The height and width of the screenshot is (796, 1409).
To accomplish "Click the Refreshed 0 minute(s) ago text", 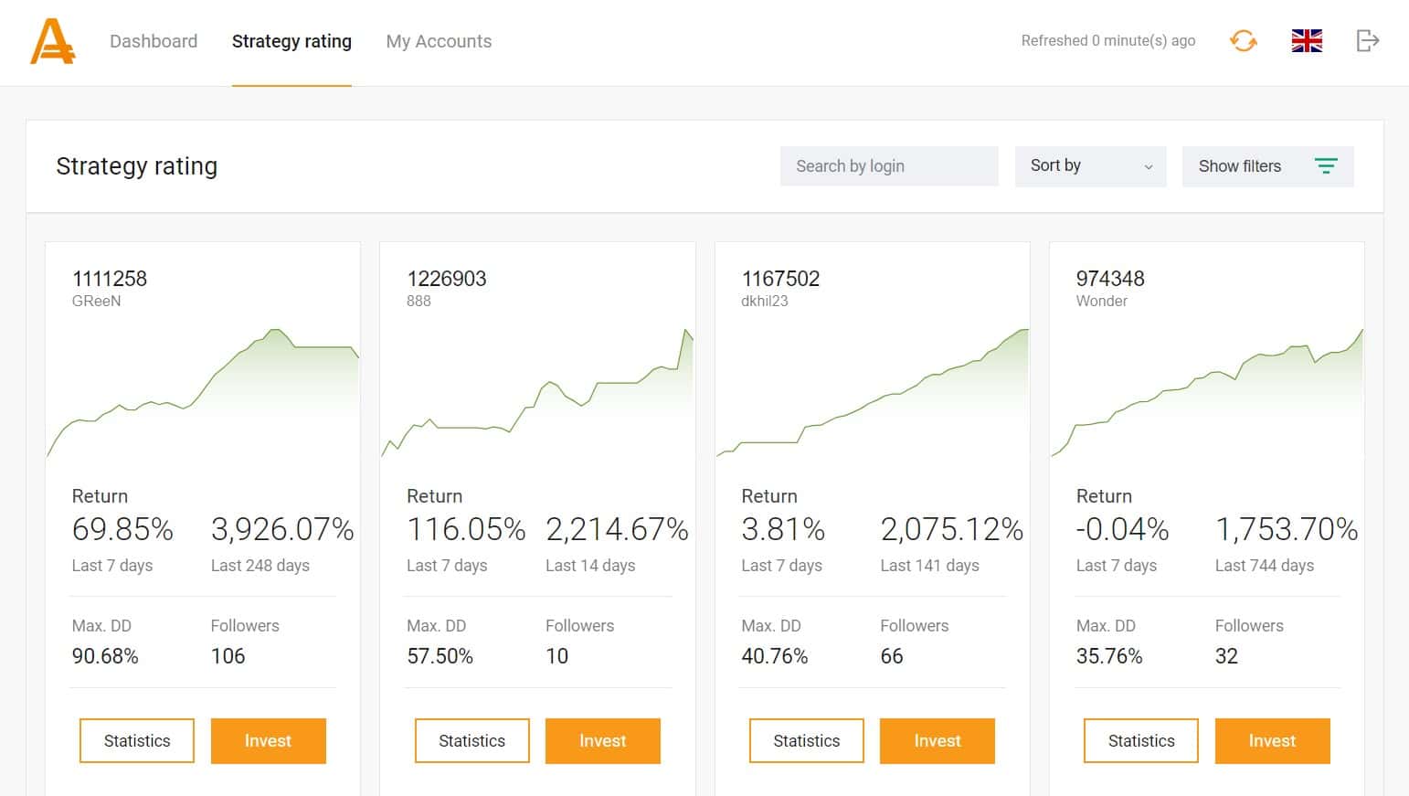I will tap(1108, 40).
